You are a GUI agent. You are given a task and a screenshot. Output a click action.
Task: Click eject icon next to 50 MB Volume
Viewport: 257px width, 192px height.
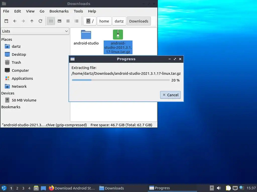click(x=7, y=100)
